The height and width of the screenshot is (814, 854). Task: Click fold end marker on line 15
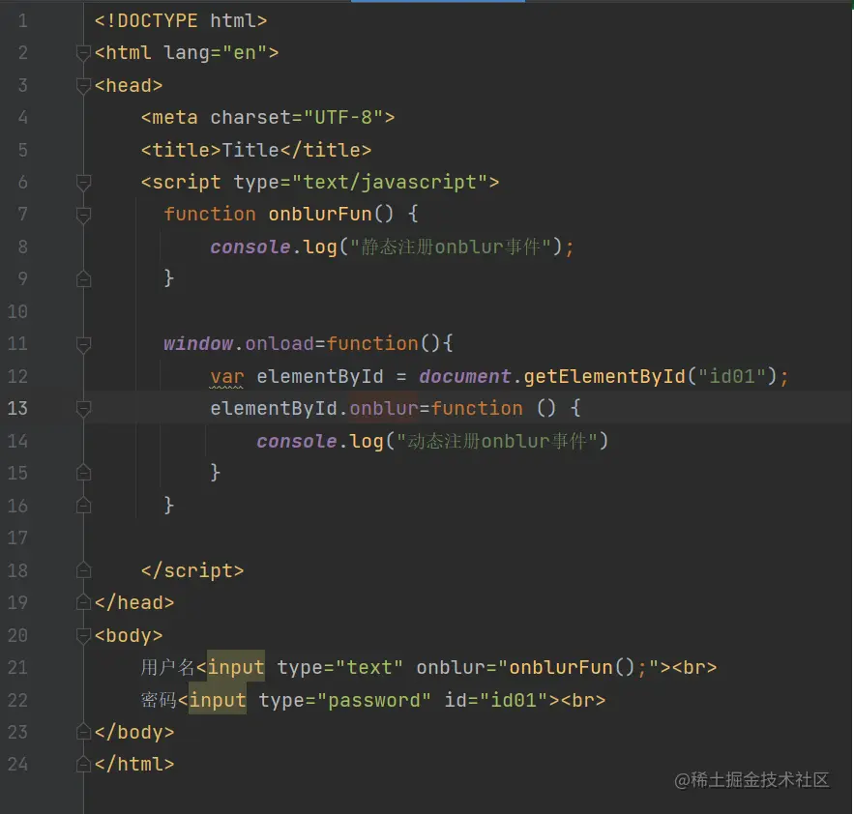(83, 473)
